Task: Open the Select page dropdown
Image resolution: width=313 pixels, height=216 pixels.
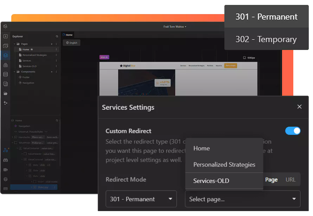Action: (x=243, y=199)
